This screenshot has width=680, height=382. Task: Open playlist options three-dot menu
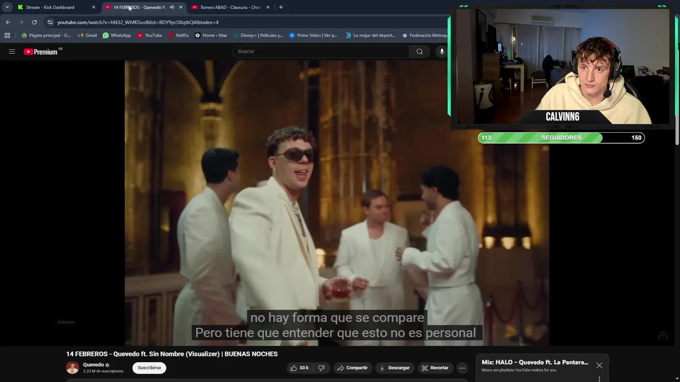[x=599, y=379]
